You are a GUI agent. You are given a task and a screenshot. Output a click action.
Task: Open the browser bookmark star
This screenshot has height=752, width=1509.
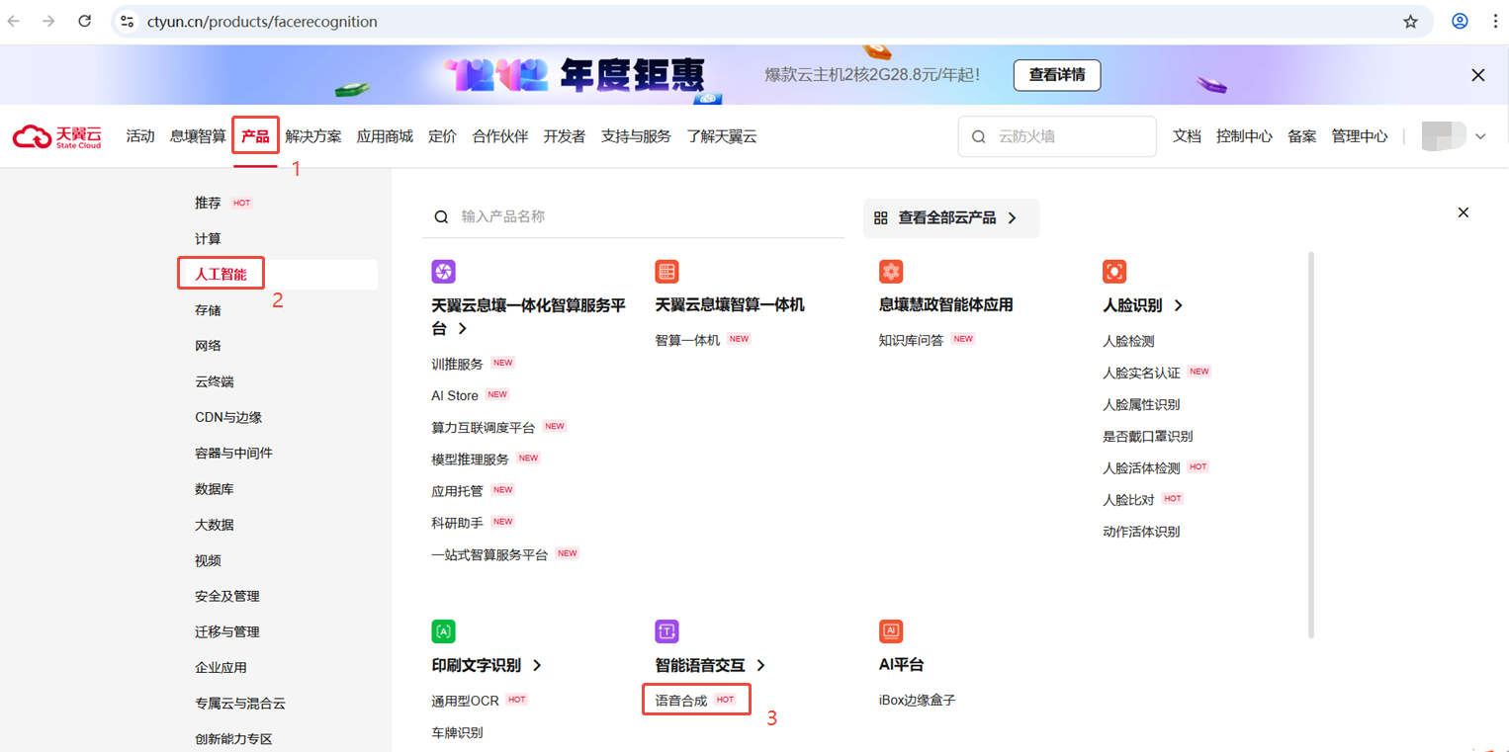click(1410, 21)
